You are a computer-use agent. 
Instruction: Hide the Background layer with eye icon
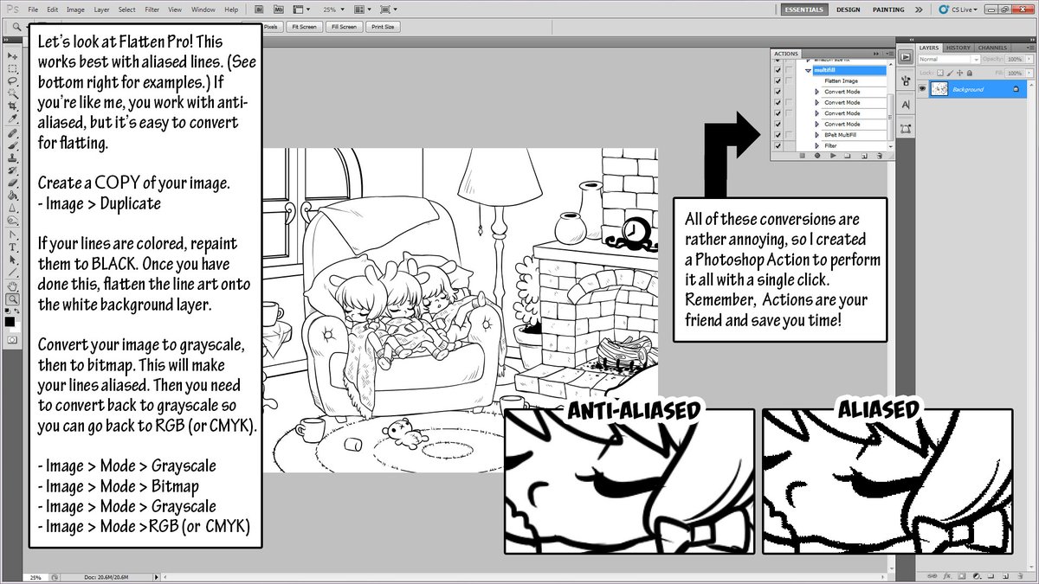click(x=922, y=88)
